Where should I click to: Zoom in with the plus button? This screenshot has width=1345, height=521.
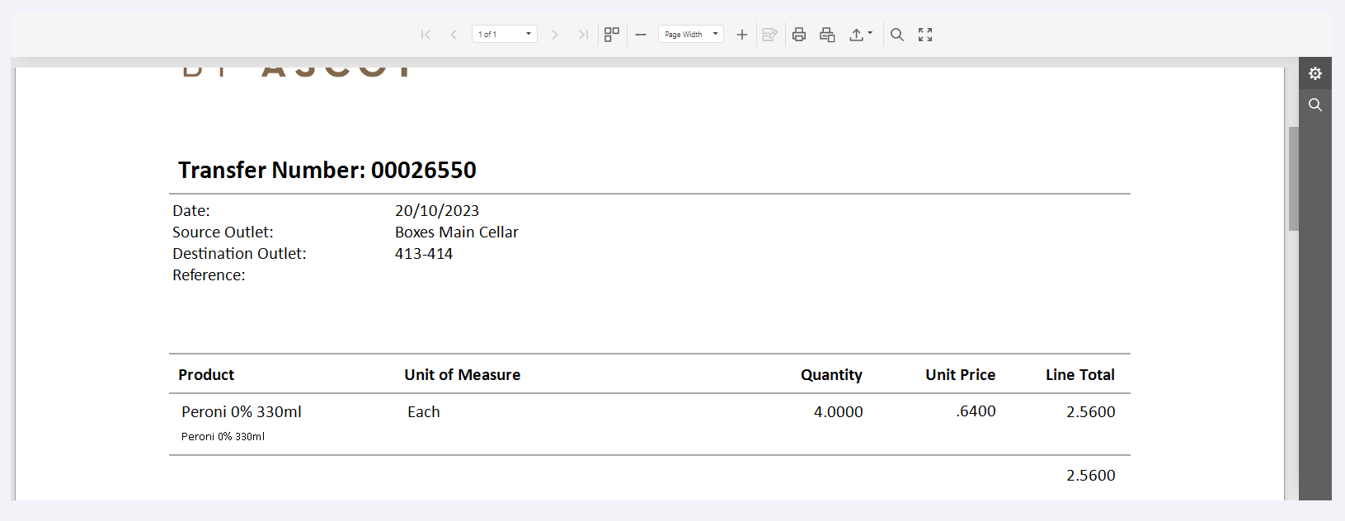click(x=742, y=35)
